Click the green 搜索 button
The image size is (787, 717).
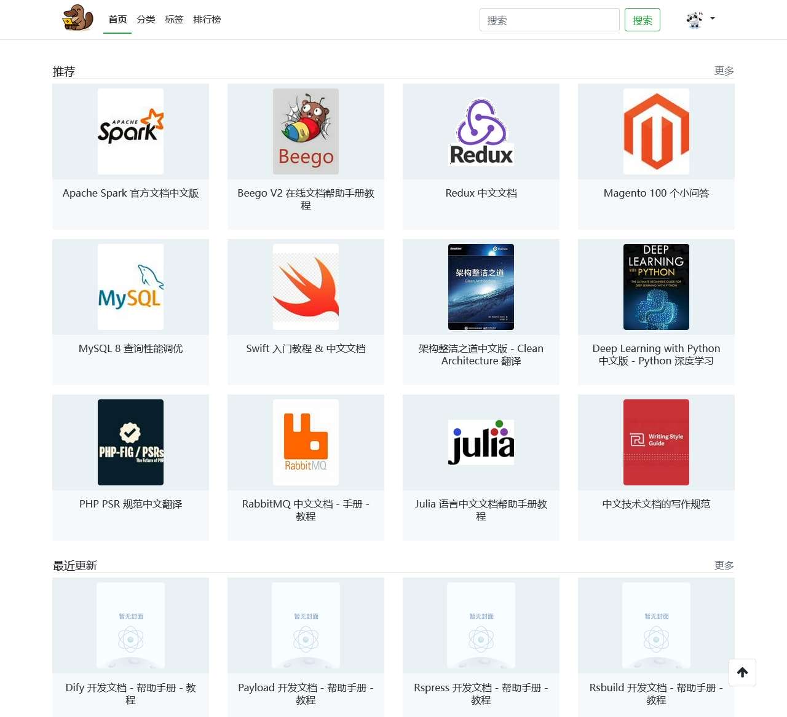point(643,20)
